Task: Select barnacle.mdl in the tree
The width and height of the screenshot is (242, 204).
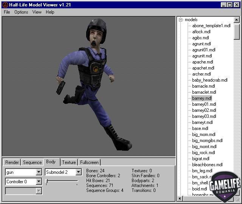Action: 203,86
